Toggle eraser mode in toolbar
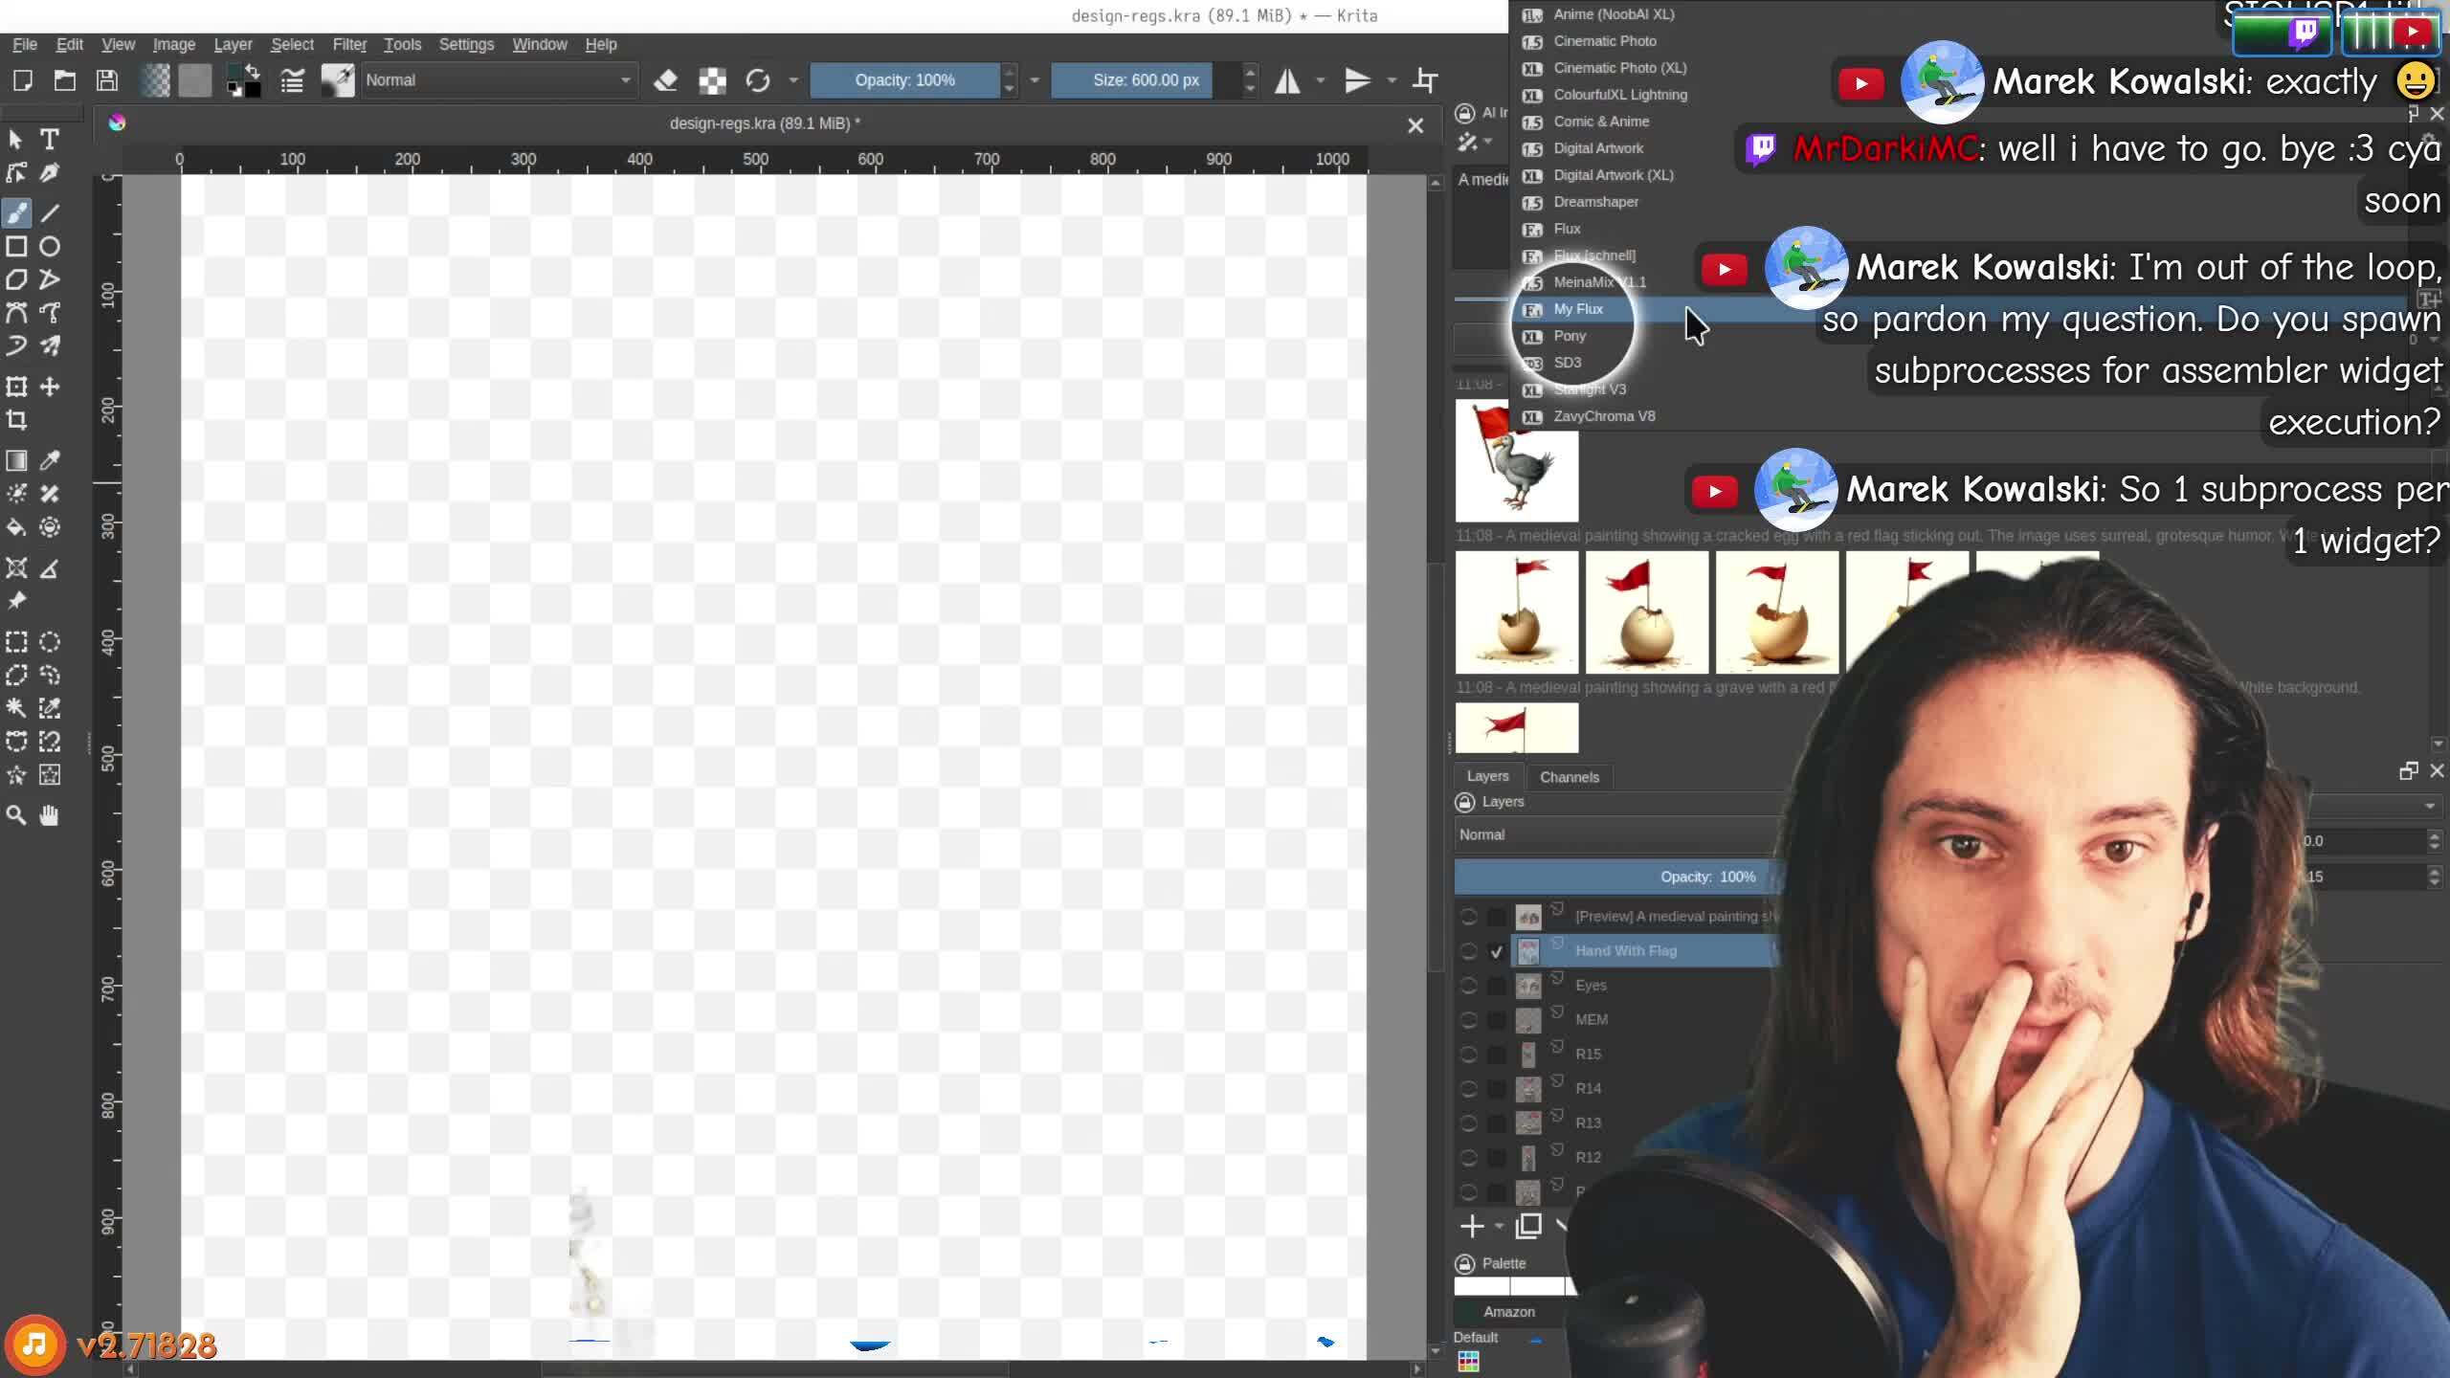This screenshot has width=2450, height=1378. [666, 80]
